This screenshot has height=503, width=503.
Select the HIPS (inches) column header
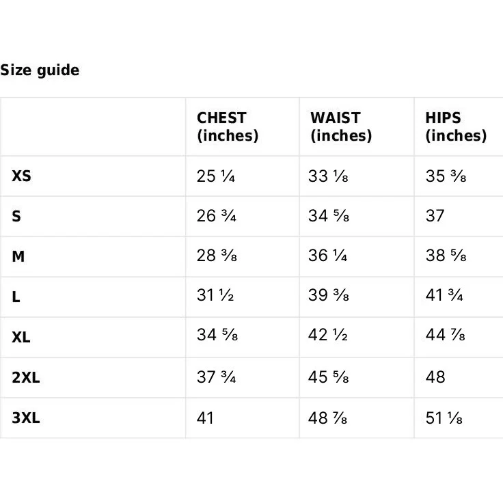point(456,126)
